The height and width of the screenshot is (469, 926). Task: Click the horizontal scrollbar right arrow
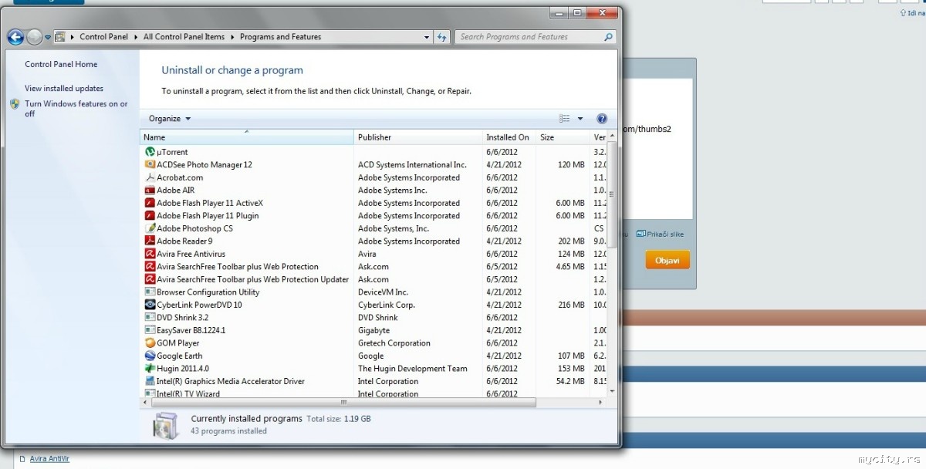(600, 402)
